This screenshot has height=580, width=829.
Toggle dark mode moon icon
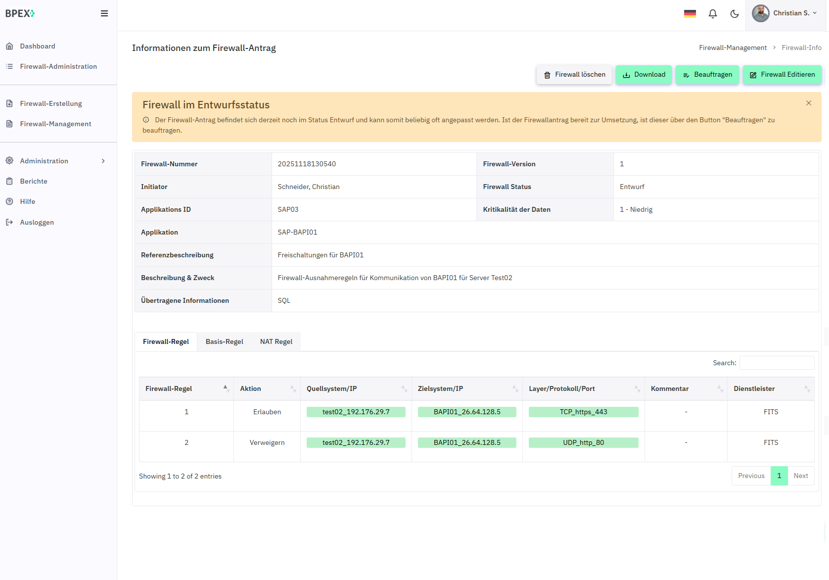point(735,14)
